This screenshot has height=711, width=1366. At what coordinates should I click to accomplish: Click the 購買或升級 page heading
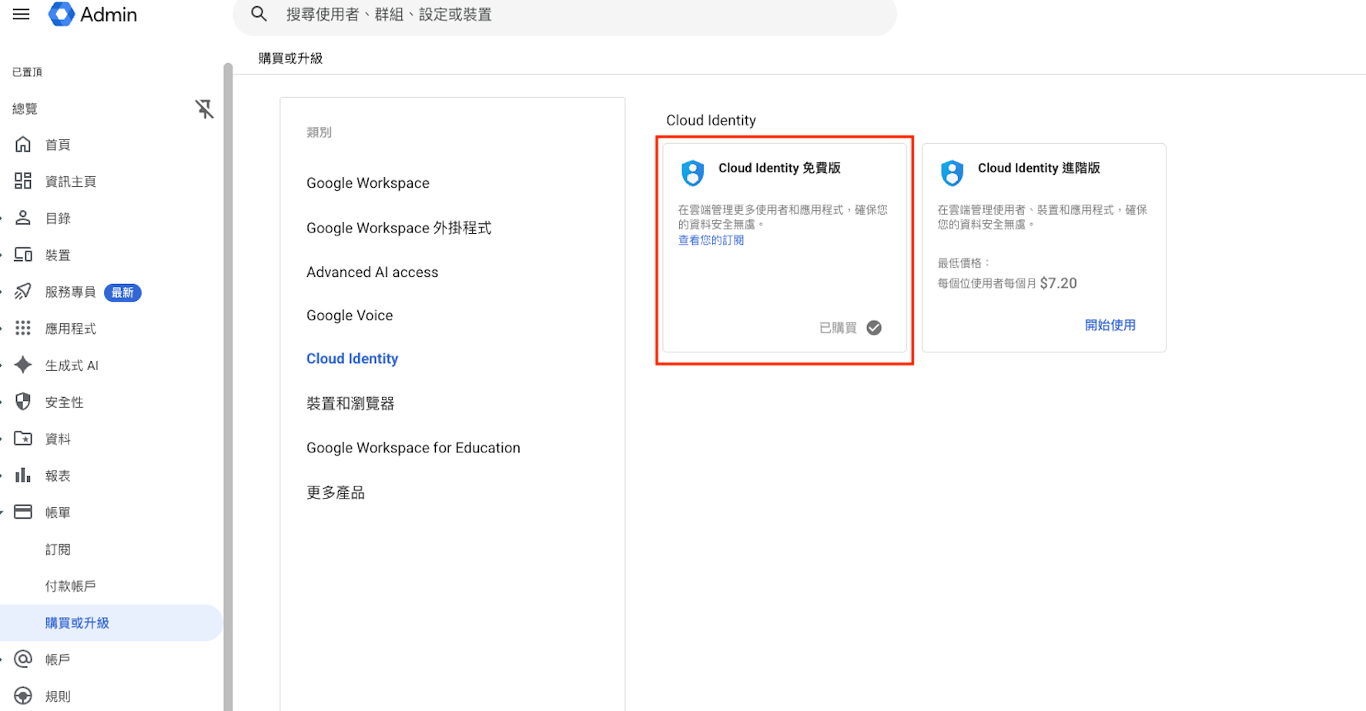pyautogui.click(x=290, y=58)
